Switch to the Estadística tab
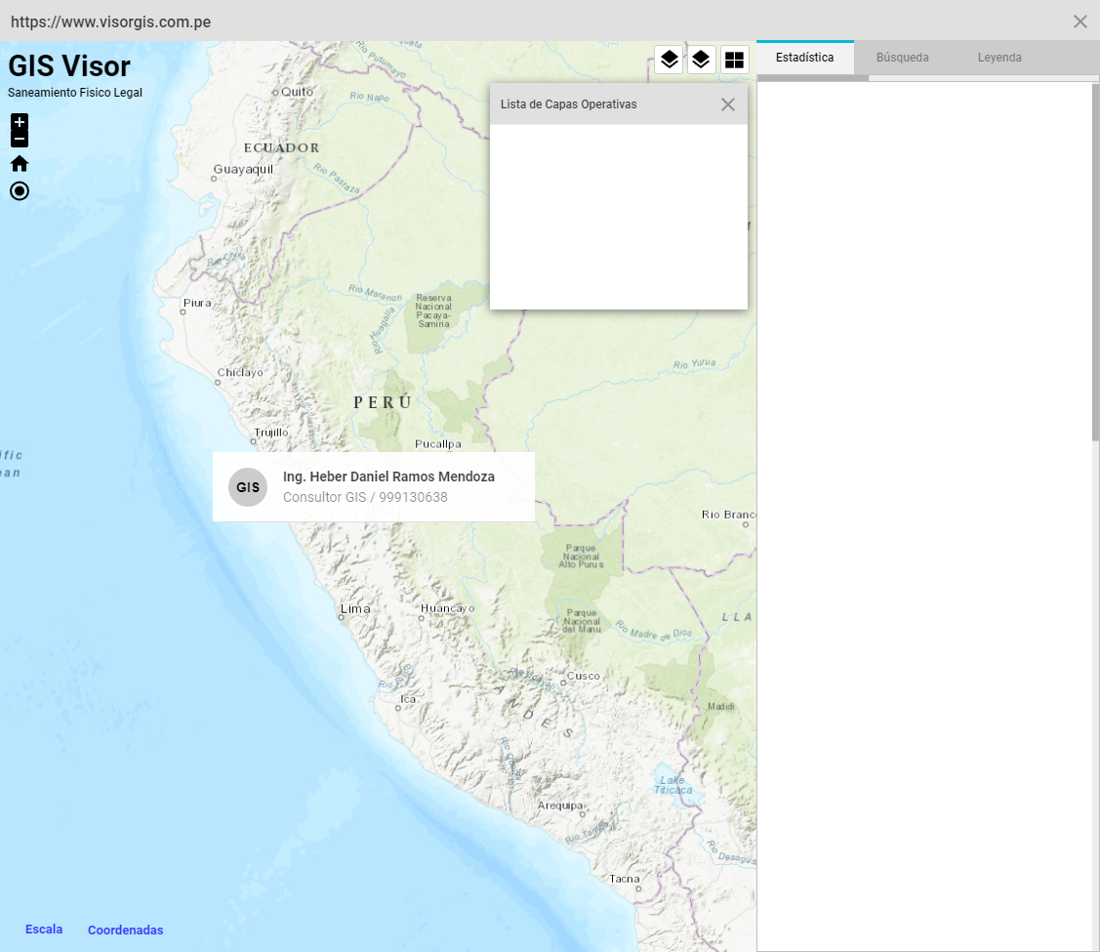Image resolution: width=1100 pixels, height=952 pixels. coord(804,58)
